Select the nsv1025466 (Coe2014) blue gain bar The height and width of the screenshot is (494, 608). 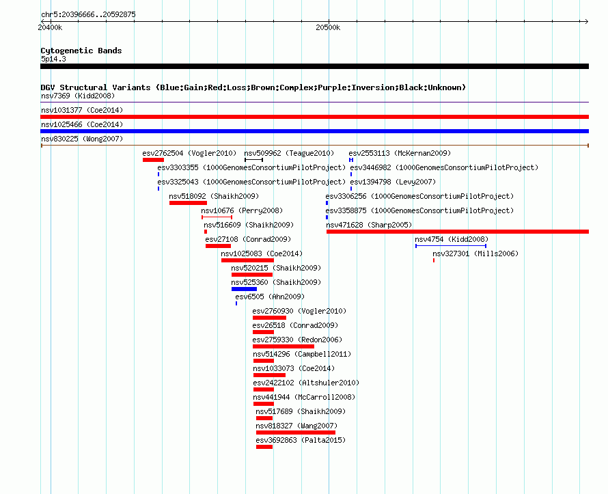[314, 131]
